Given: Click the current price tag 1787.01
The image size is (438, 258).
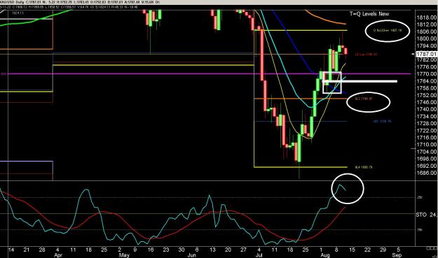Looking at the screenshot, I should (x=426, y=54).
